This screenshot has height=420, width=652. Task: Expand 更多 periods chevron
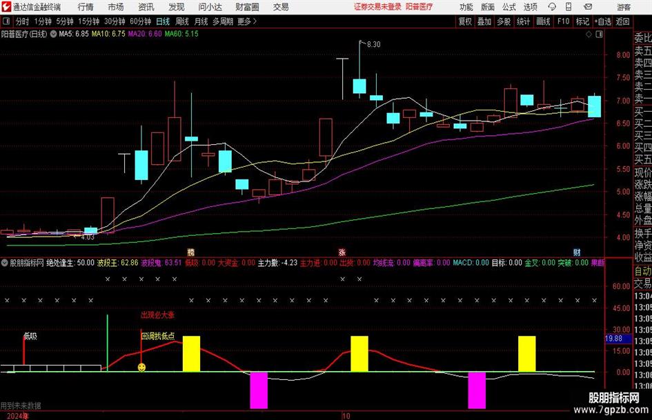(255, 21)
